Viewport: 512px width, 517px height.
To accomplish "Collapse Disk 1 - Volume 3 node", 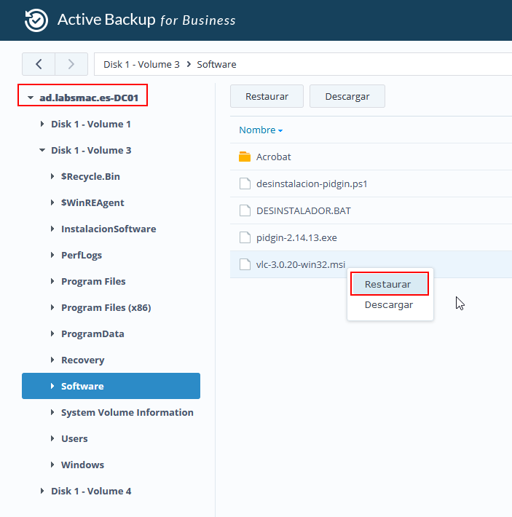I will (x=42, y=151).
